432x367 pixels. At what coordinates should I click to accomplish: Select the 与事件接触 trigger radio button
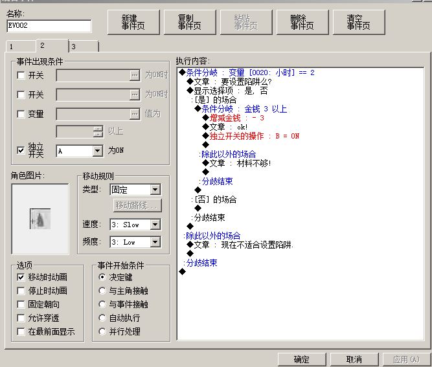[x=102, y=304]
